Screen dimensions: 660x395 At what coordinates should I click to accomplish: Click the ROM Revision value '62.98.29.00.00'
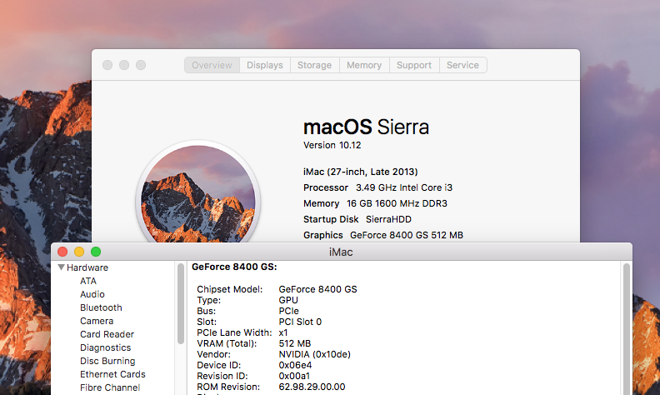pos(312,387)
